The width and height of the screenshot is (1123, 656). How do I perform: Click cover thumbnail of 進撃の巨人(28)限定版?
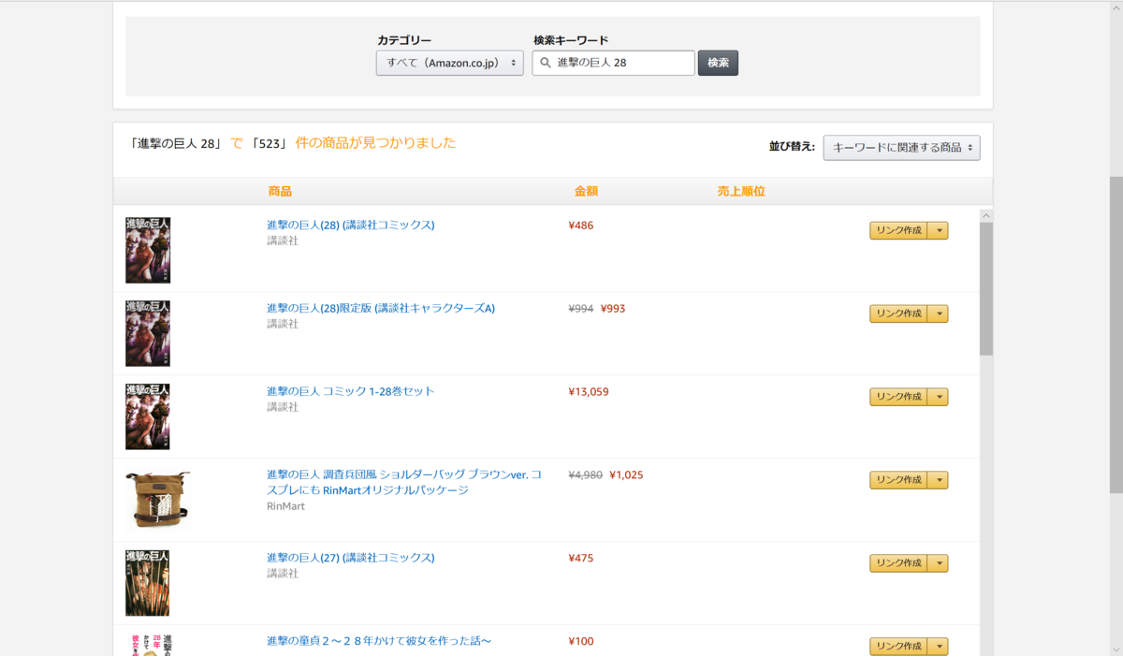(x=148, y=333)
